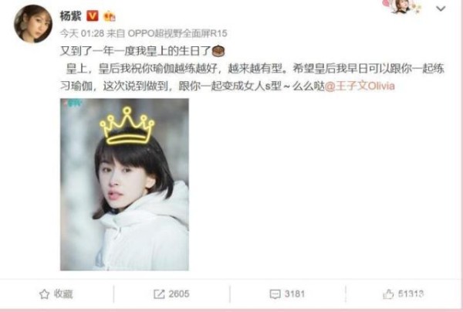Screen dimensions: 463x312
Task: Click the crown membership badge icon
Action: click(x=110, y=16)
